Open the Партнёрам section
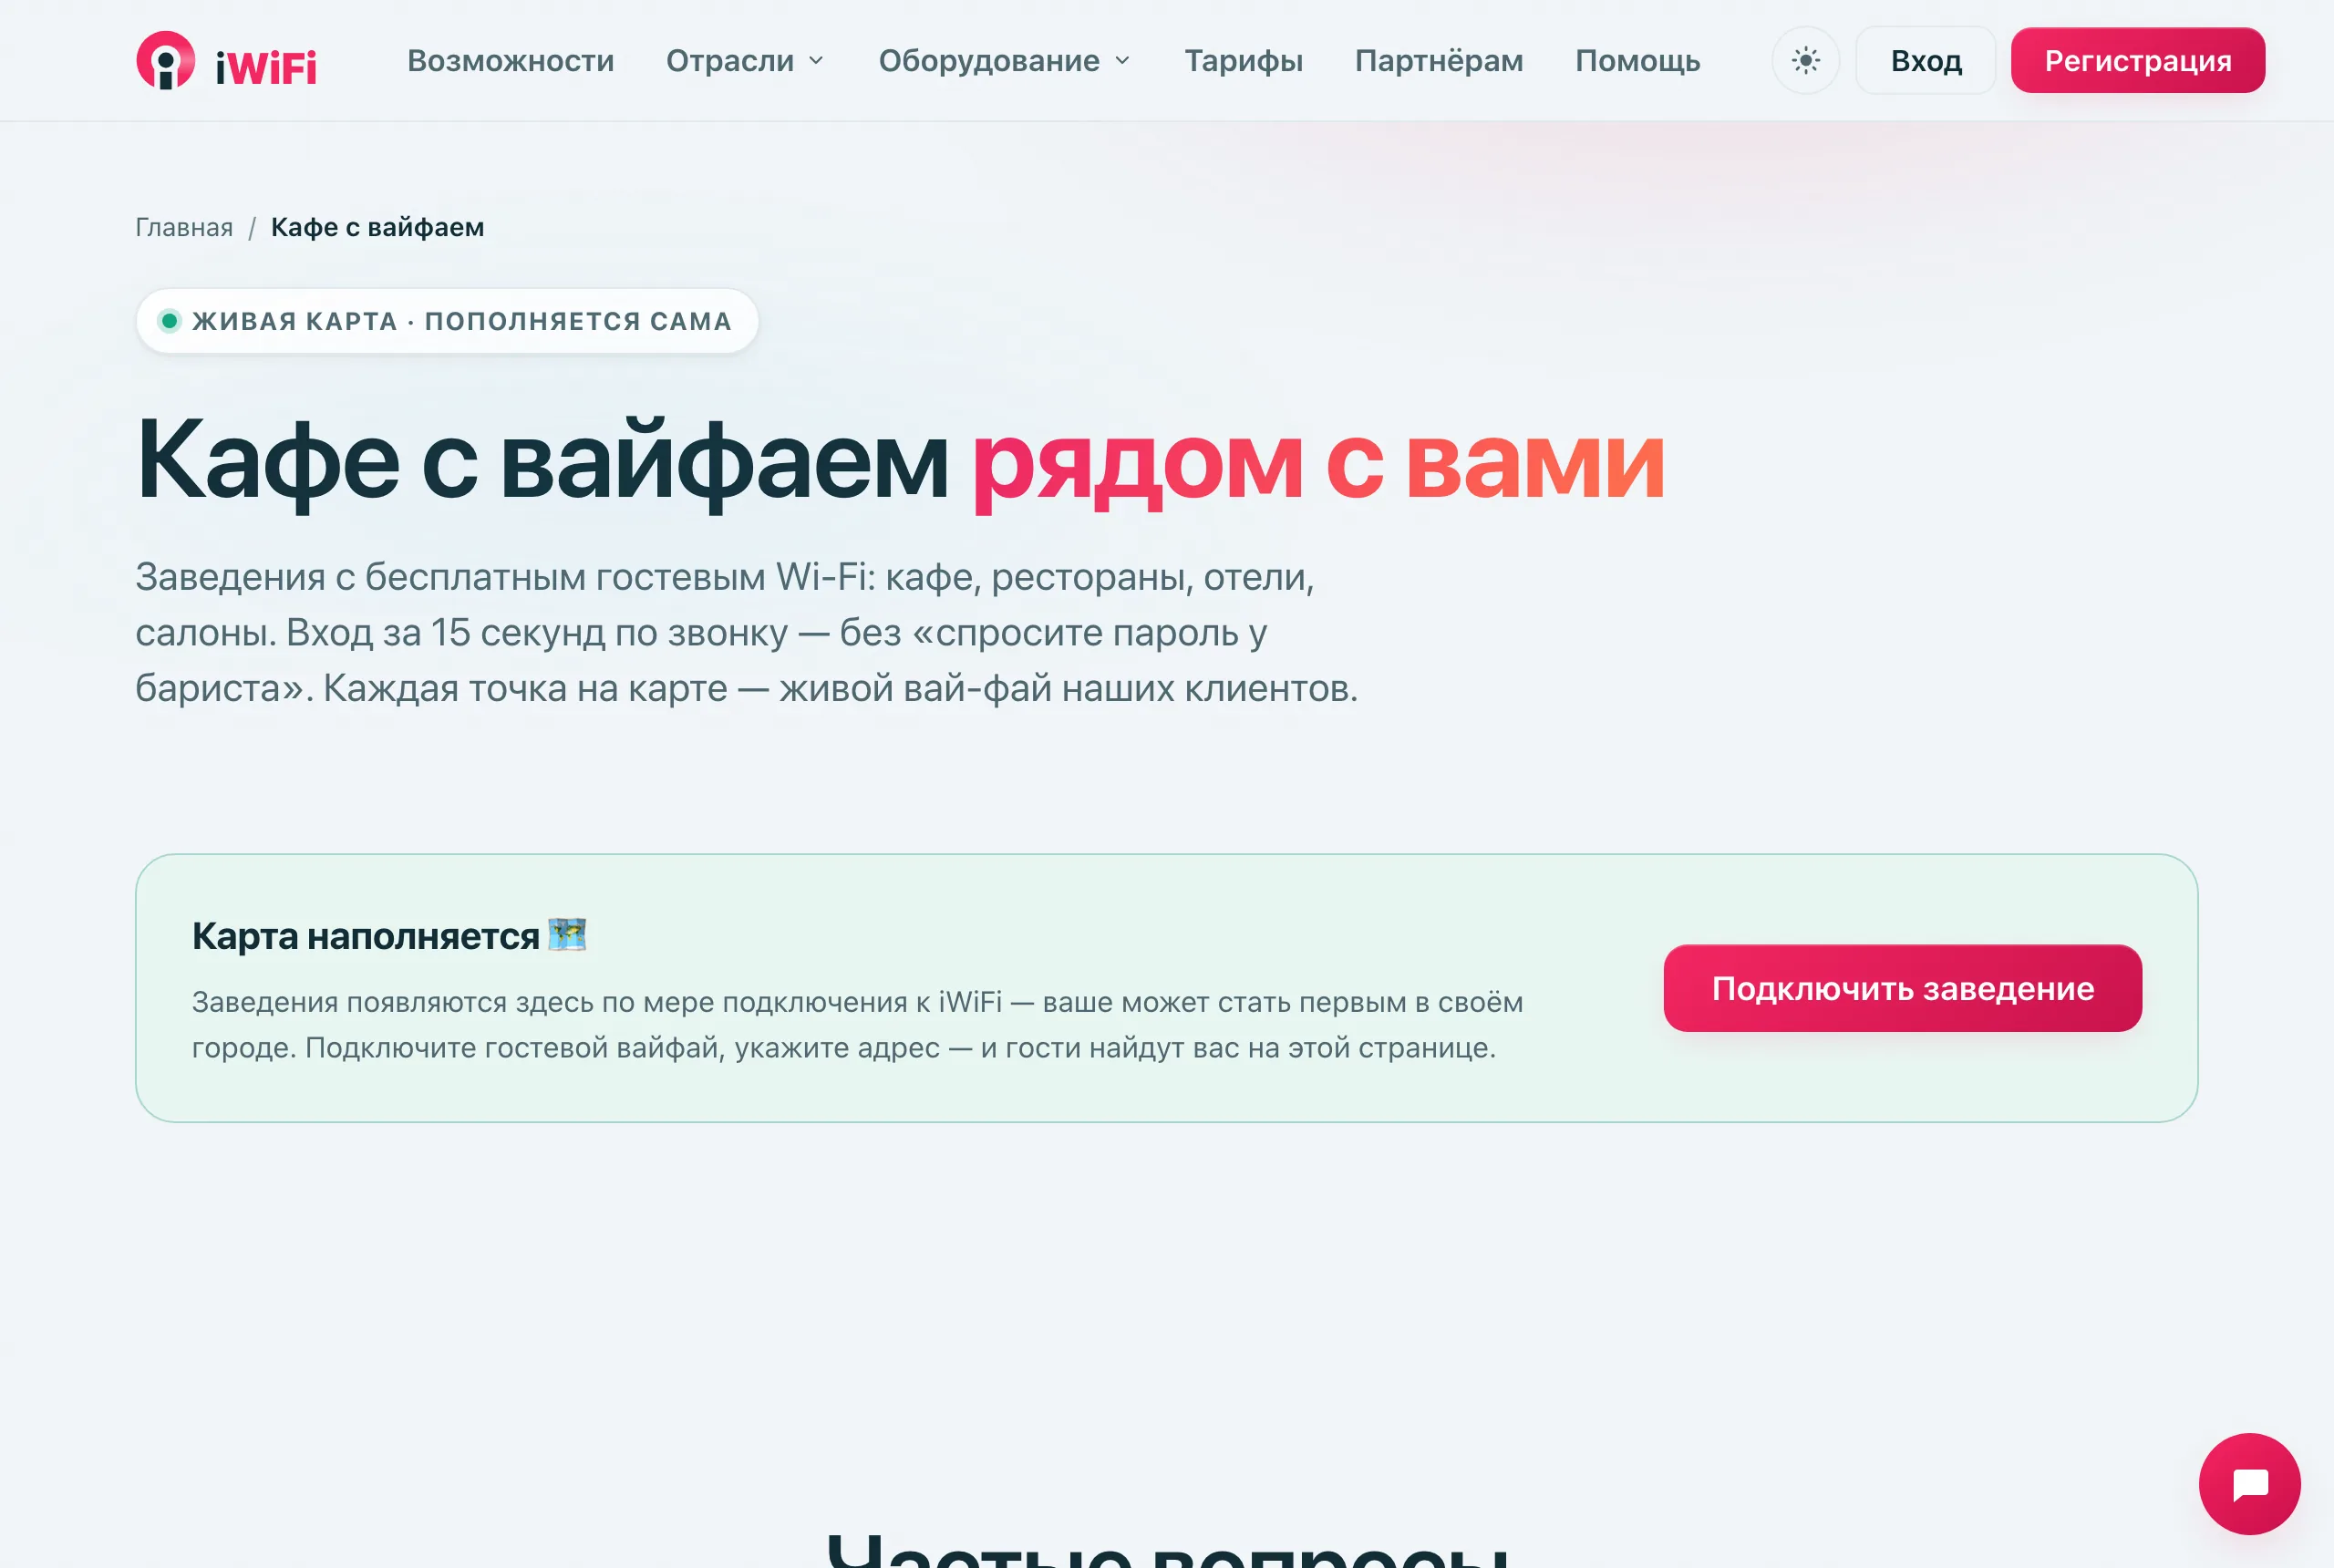The height and width of the screenshot is (1568, 2334). tap(1438, 61)
